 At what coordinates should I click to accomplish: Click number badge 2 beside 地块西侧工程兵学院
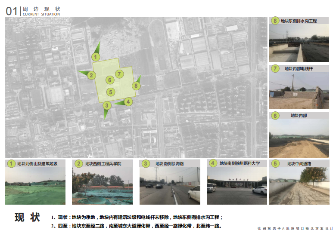click(x=78, y=164)
